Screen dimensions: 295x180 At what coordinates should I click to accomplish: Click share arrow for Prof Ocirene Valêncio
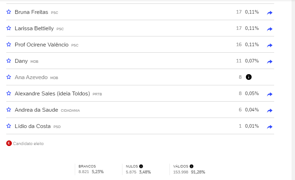coord(270,45)
